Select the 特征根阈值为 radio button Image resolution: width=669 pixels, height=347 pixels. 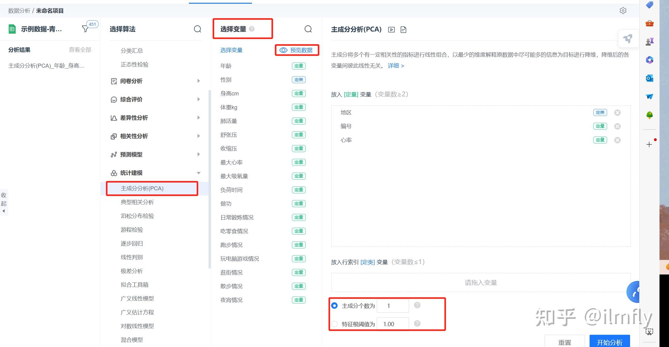pyautogui.click(x=334, y=324)
